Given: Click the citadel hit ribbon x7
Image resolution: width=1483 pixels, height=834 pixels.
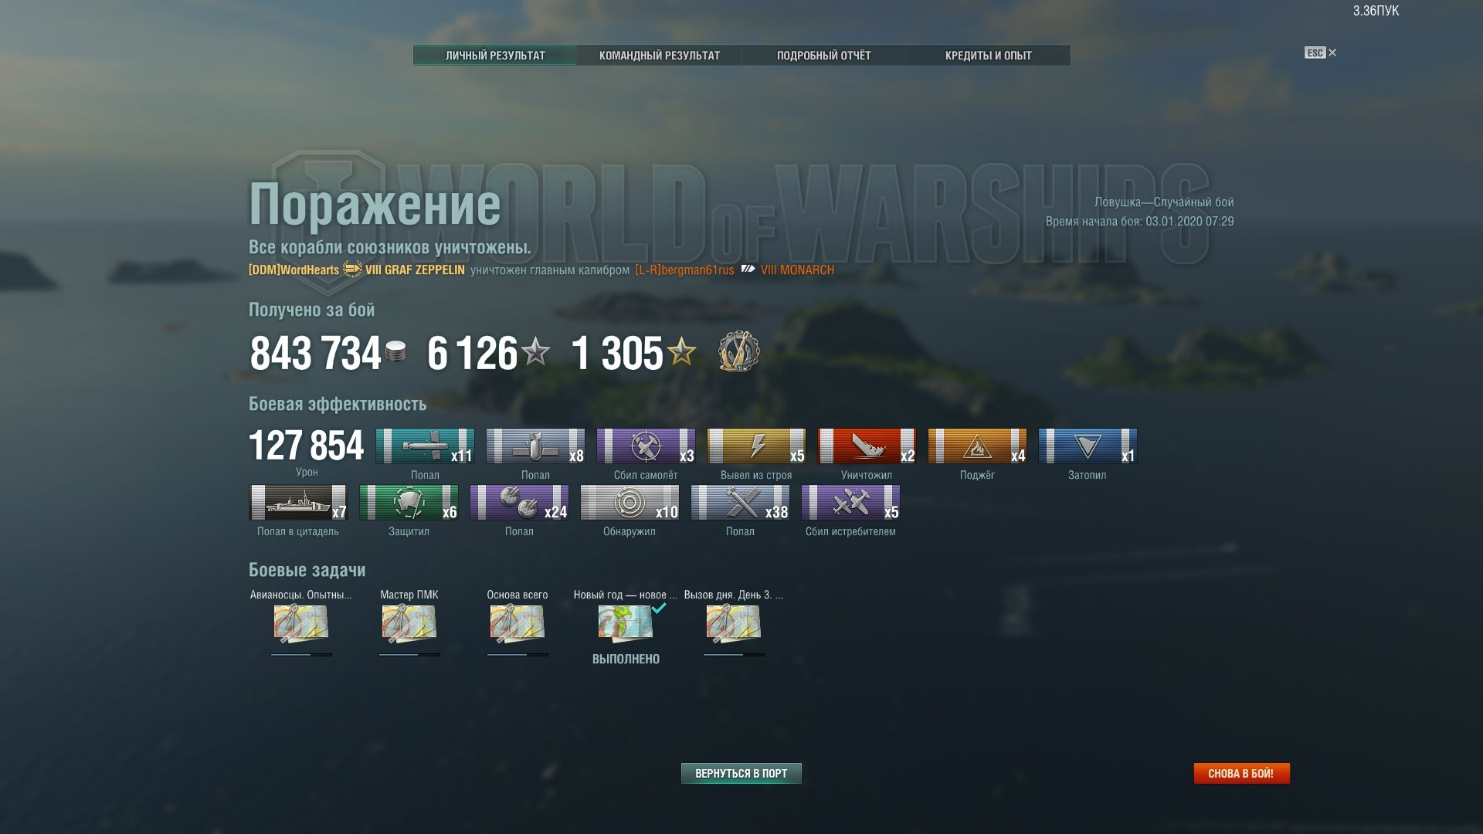Looking at the screenshot, I should (298, 503).
